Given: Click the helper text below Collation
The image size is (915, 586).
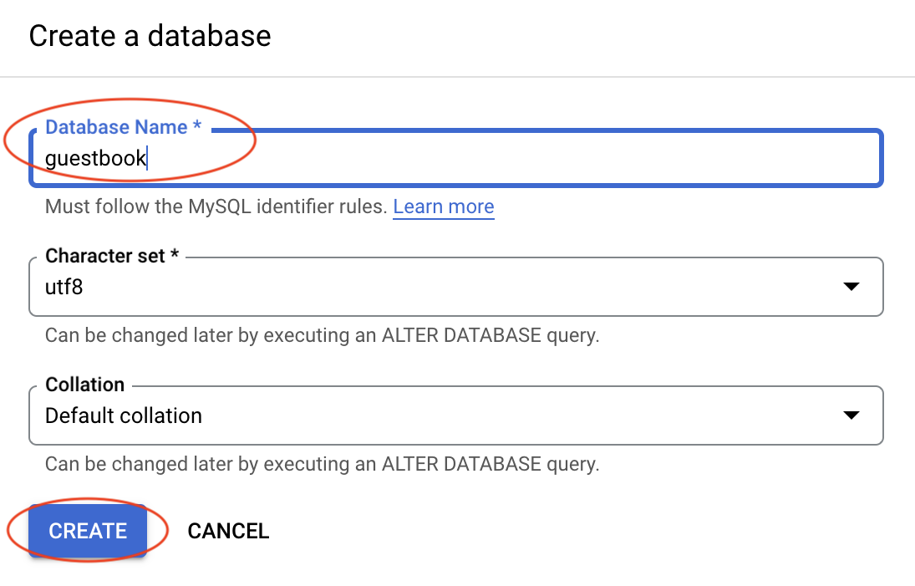Looking at the screenshot, I should pyautogui.click(x=322, y=464).
